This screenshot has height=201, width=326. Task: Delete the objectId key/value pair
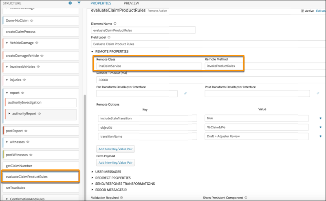point(320,127)
